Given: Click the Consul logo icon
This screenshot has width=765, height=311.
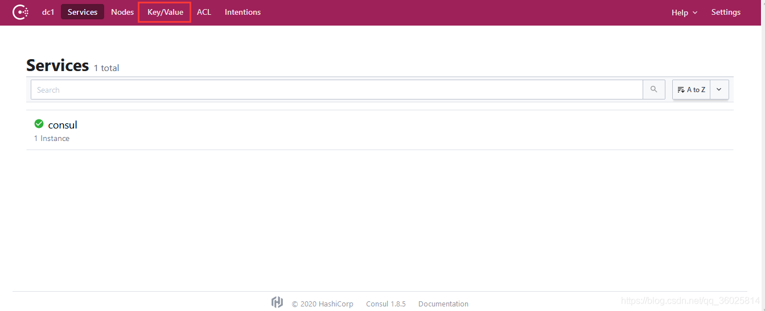Looking at the screenshot, I should pyautogui.click(x=20, y=12).
